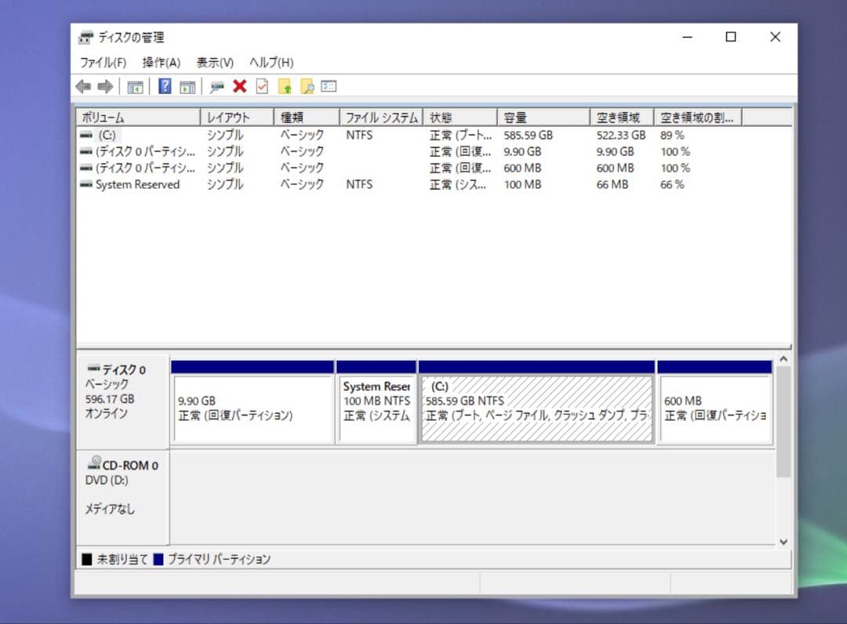
Task: Click the メディアなし status text
Action: tap(110, 509)
